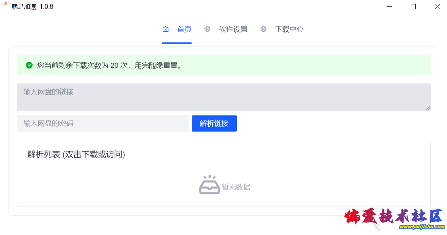Click the 暂无数据 placeholder text
This screenshot has height=235, width=447.
[x=236, y=186]
